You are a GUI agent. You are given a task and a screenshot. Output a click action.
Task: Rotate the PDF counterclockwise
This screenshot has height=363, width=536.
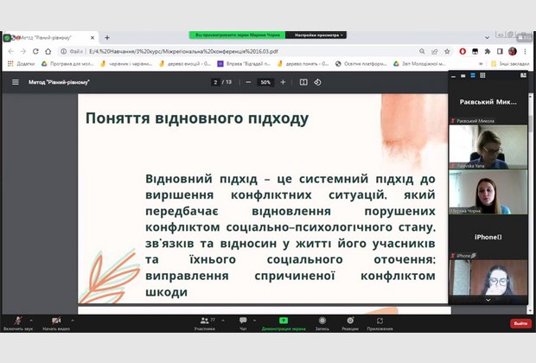pos(317,82)
